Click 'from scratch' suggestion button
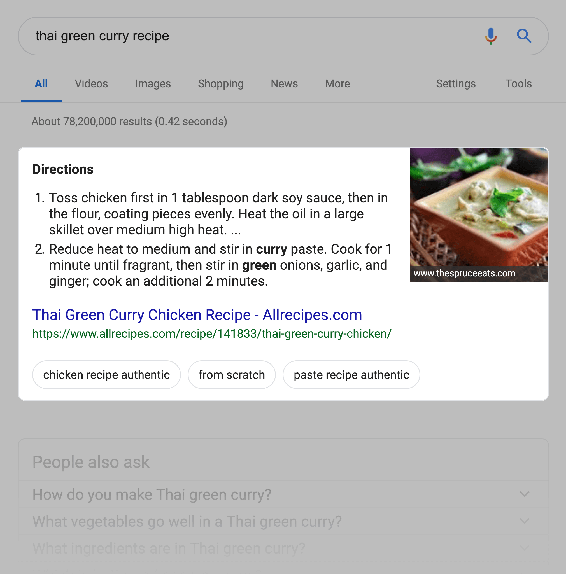Image resolution: width=566 pixels, height=574 pixels. point(232,375)
